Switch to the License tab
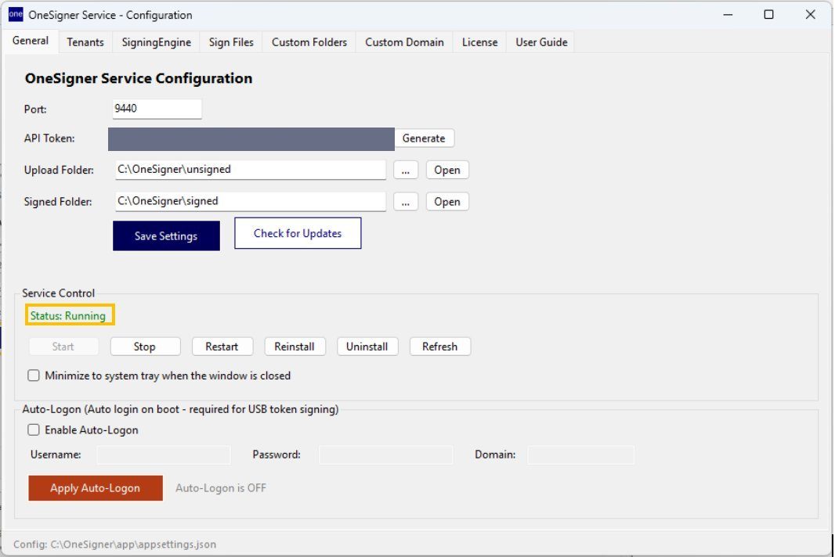This screenshot has height=557, width=835. pos(480,42)
